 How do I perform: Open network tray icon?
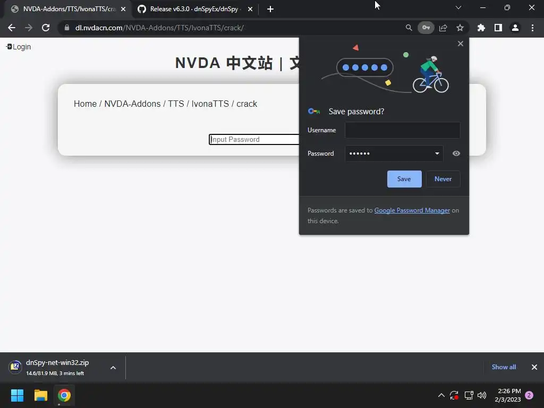point(469,395)
